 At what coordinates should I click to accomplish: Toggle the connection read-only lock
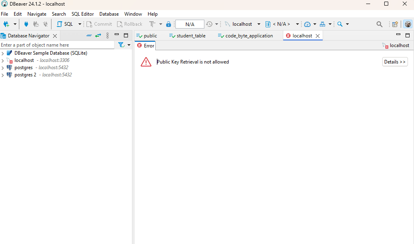tap(169, 24)
